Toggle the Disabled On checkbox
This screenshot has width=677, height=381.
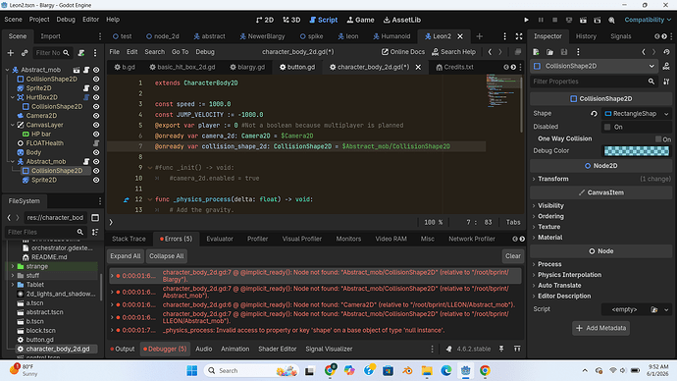click(x=607, y=127)
